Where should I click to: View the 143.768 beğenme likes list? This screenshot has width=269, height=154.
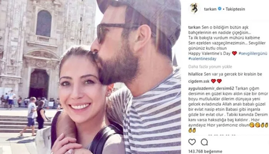pyautogui.click(x=205, y=151)
